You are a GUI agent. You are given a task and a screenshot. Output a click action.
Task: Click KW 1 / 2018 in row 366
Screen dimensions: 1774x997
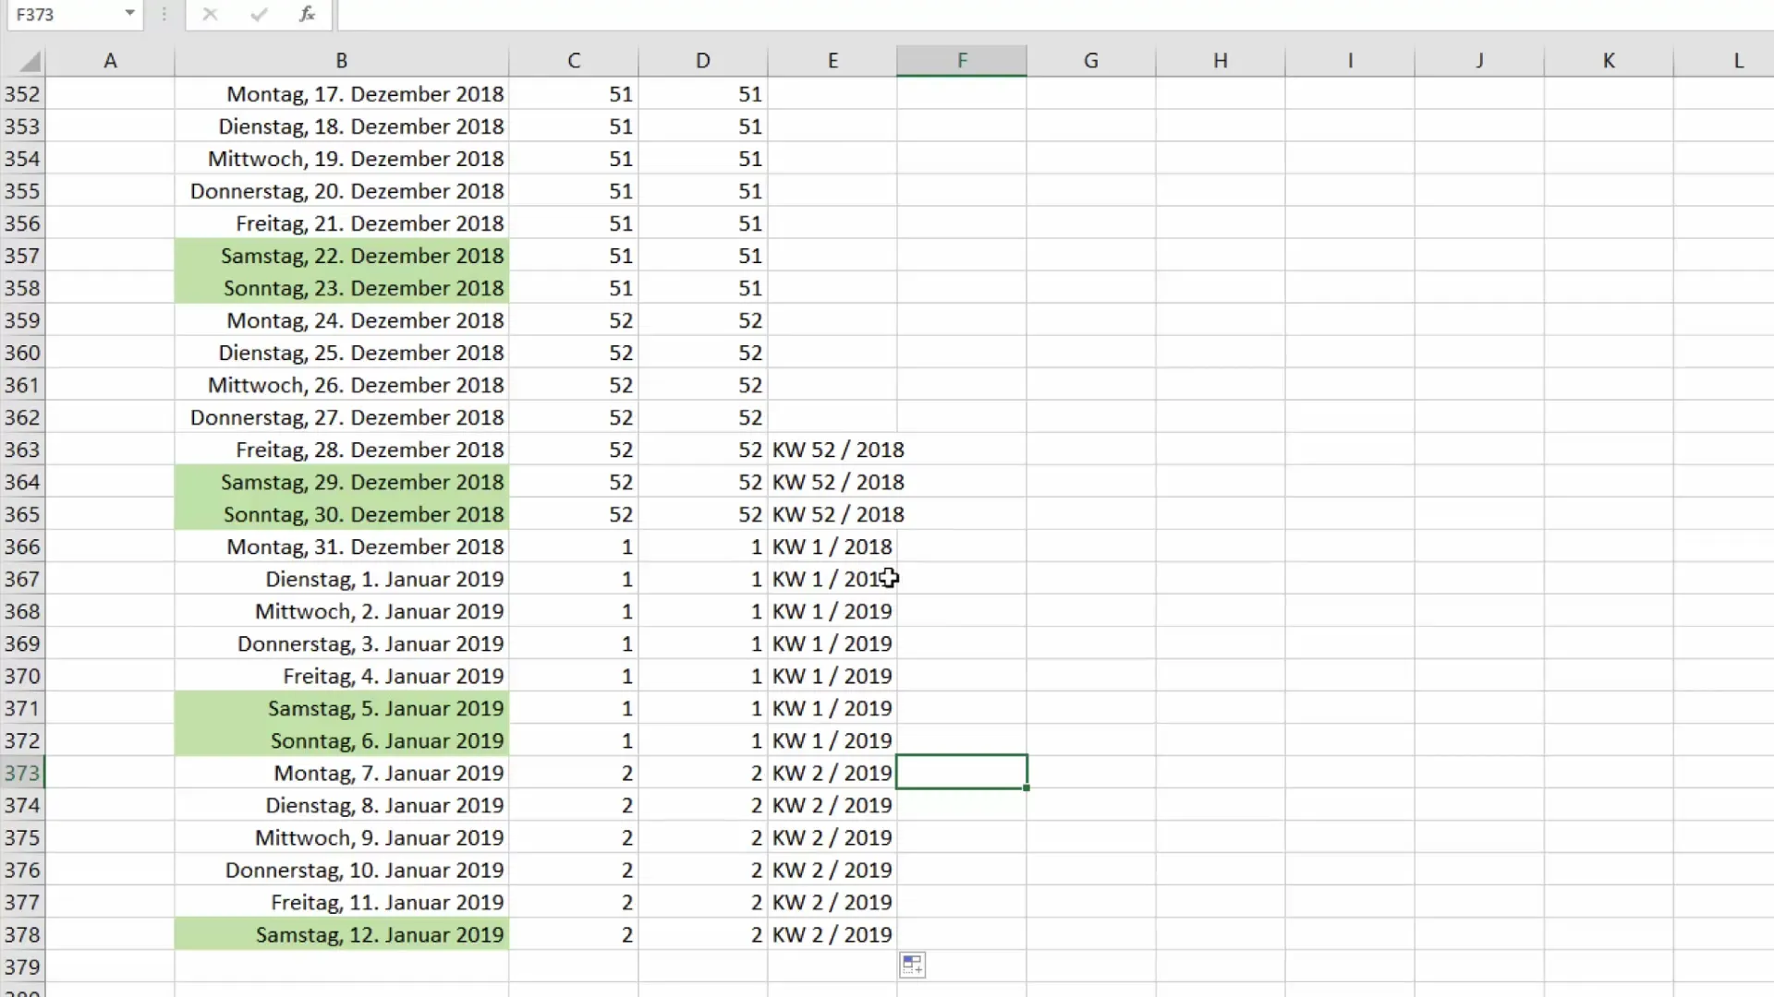coord(832,547)
